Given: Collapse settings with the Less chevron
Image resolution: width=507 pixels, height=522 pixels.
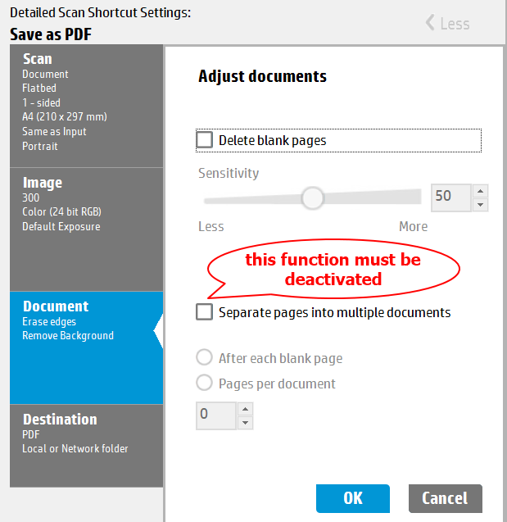Looking at the screenshot, I should [x=447, y=23].
